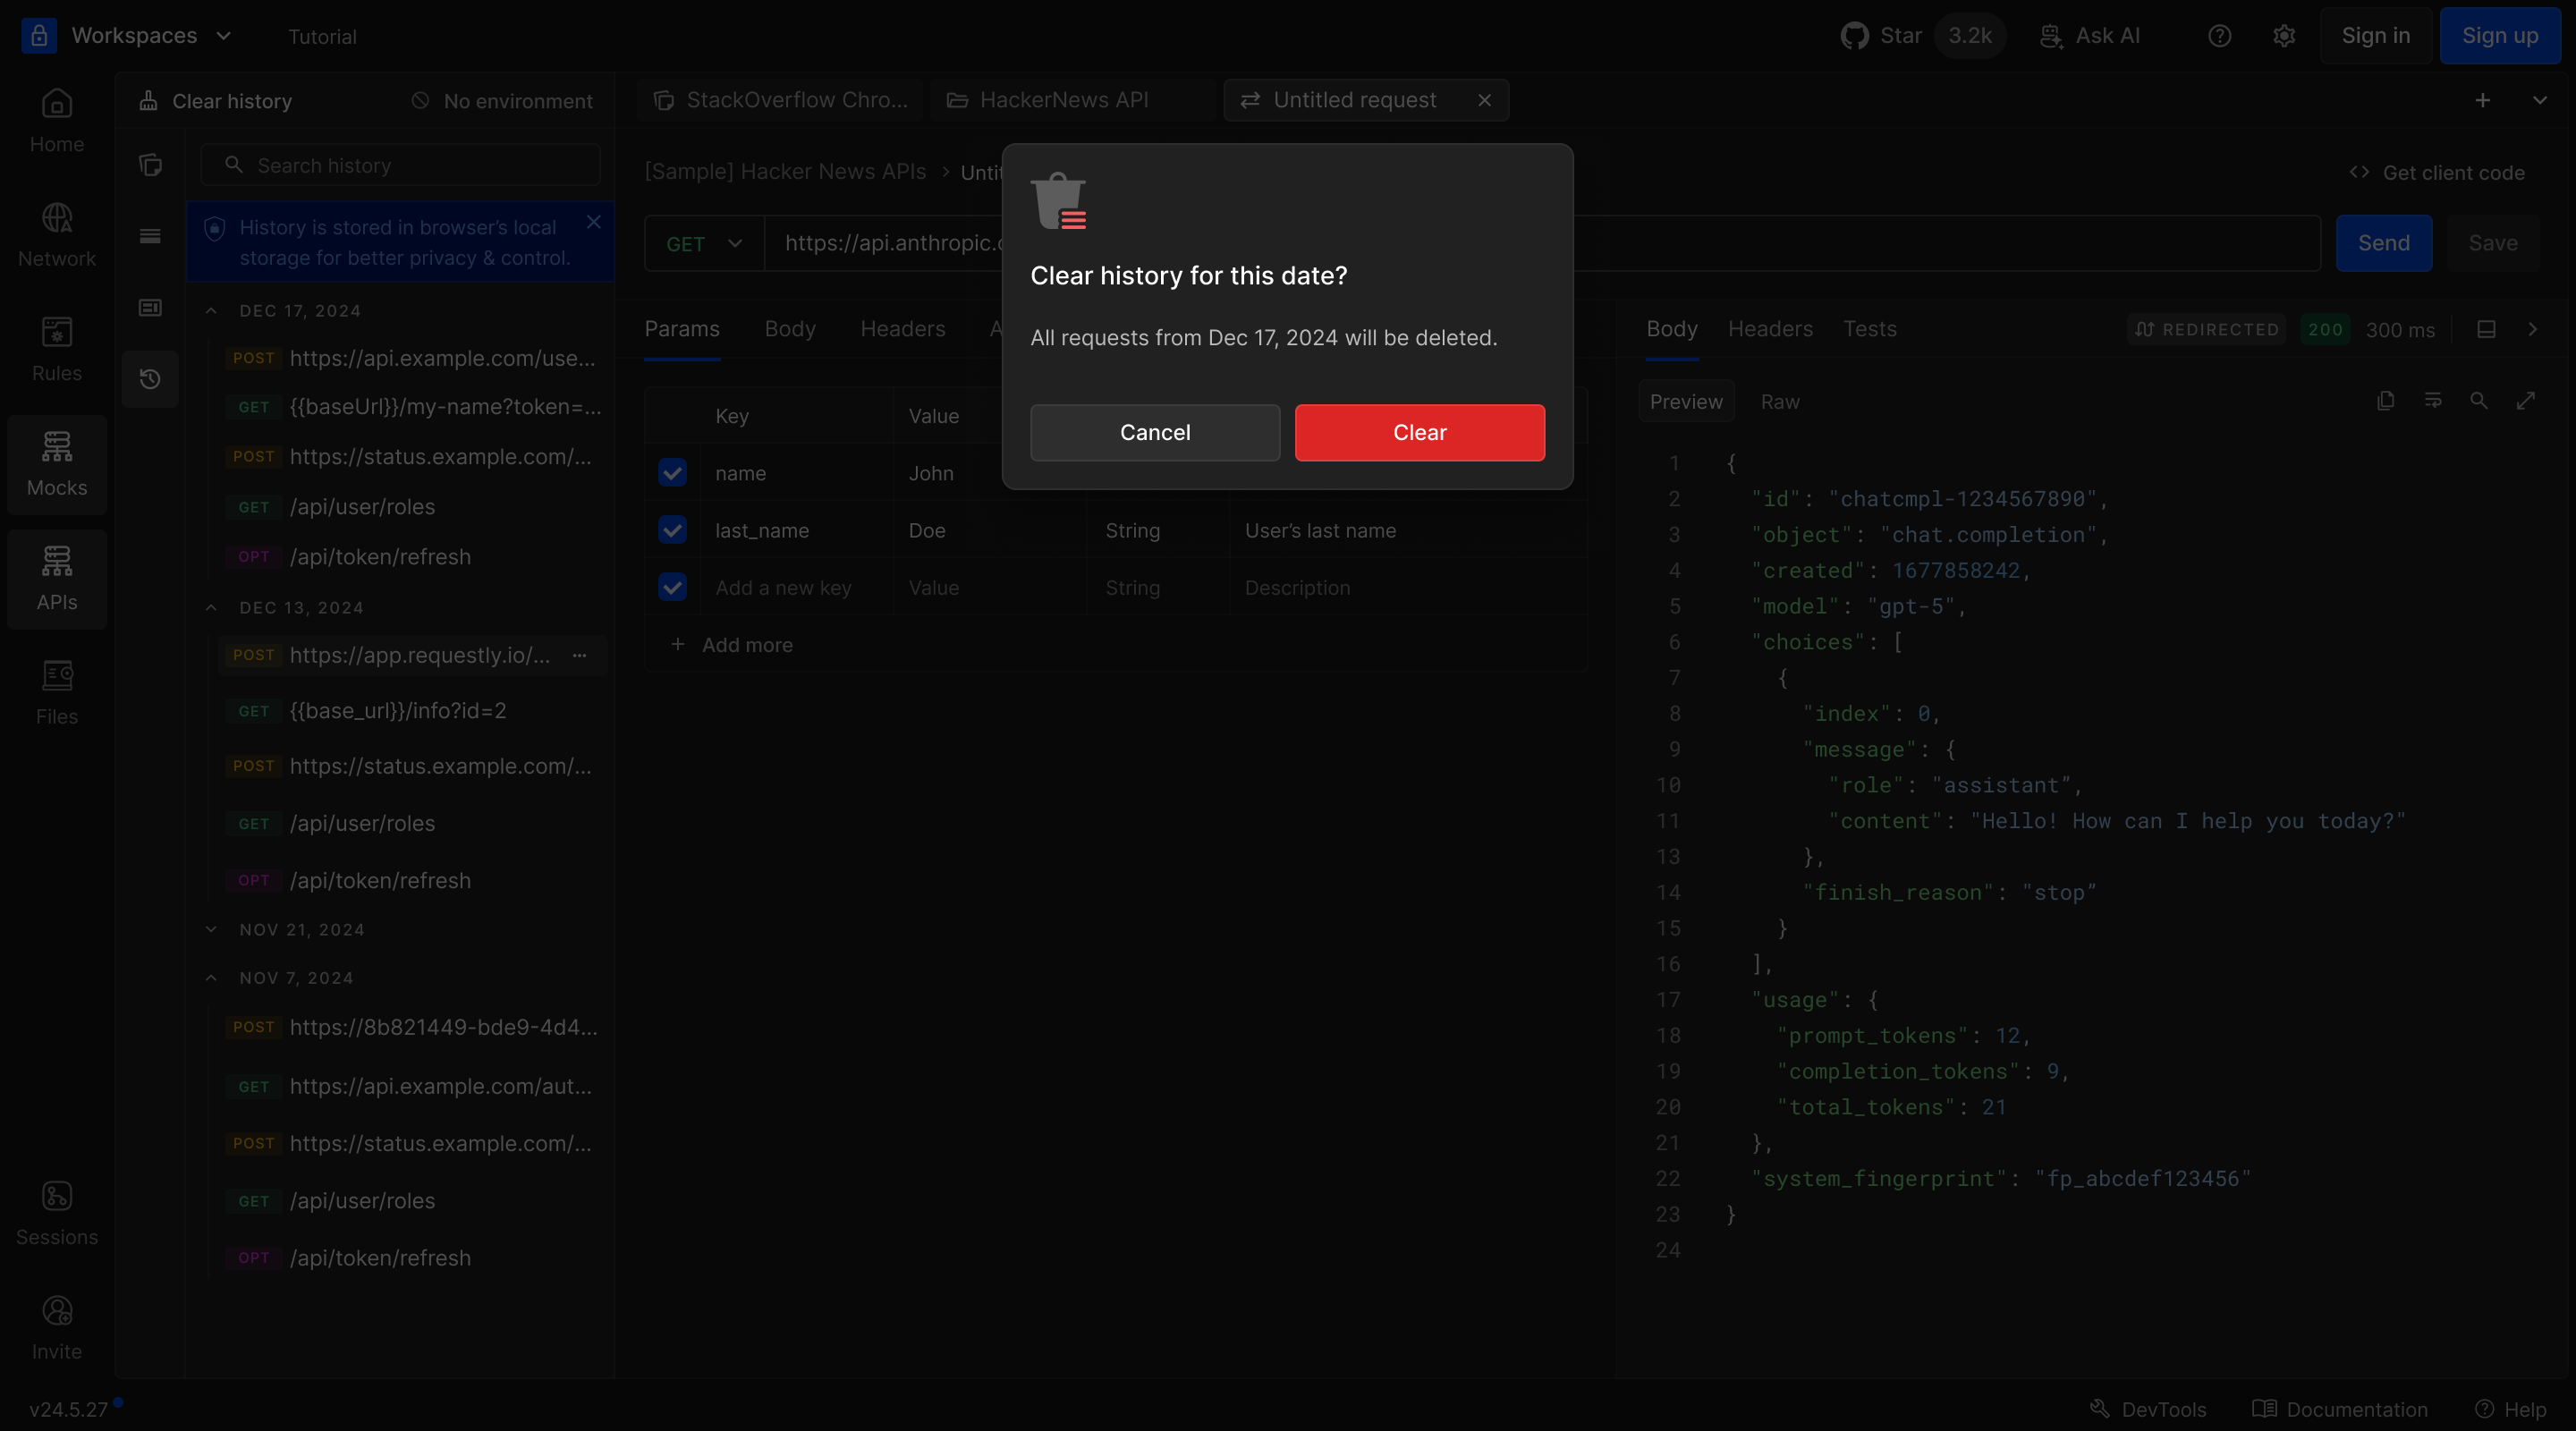This screenshot has height=1431, width=2576.
Task: Open the Tutorial link
Action: click(x=322, y=37)
